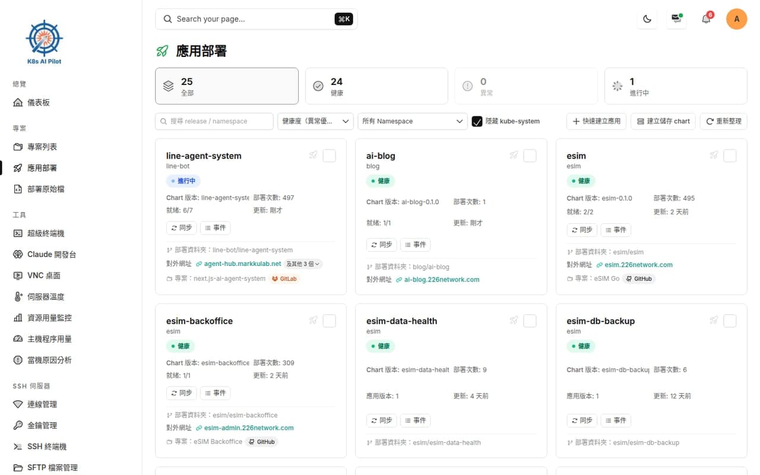Viewport: 760px width, 475px height.
Task: Open the 健康度 sort dropdown
Action: [315, 121]
